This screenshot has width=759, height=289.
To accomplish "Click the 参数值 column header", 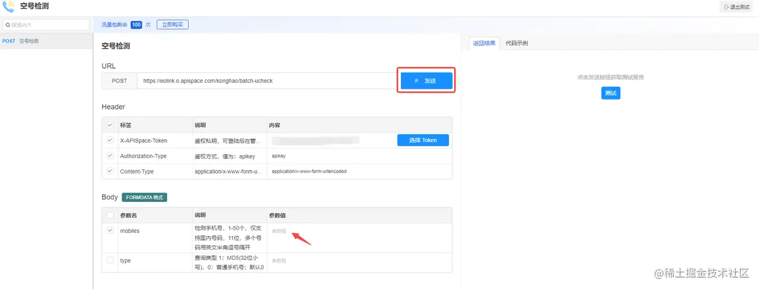I will tap(278, 216).
